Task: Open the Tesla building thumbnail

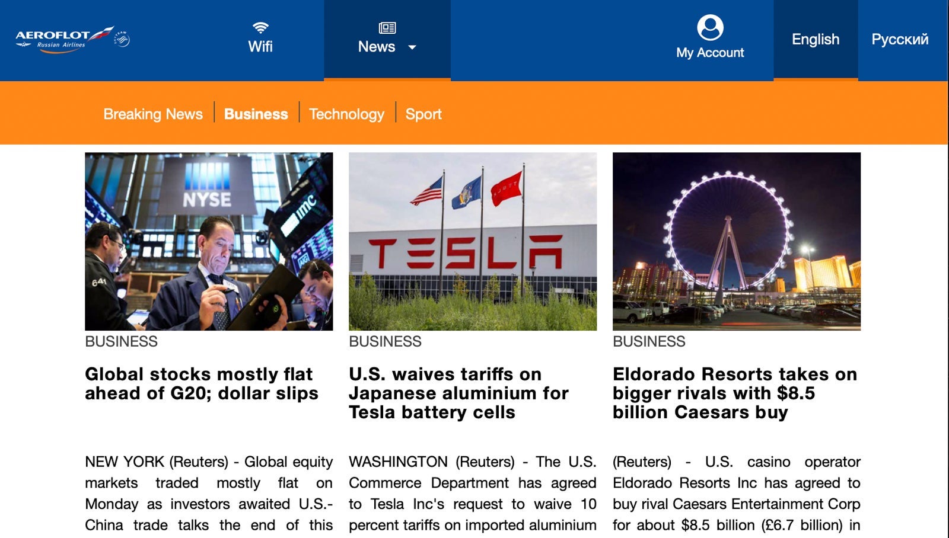Action: (473, 241)
